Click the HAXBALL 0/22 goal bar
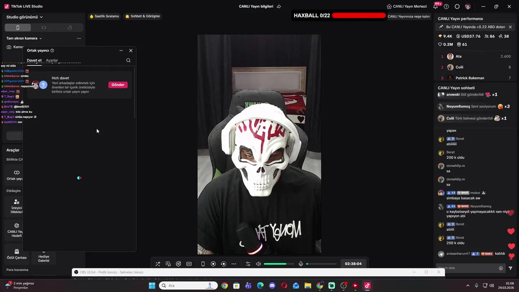519x292 pixels. 339,15
